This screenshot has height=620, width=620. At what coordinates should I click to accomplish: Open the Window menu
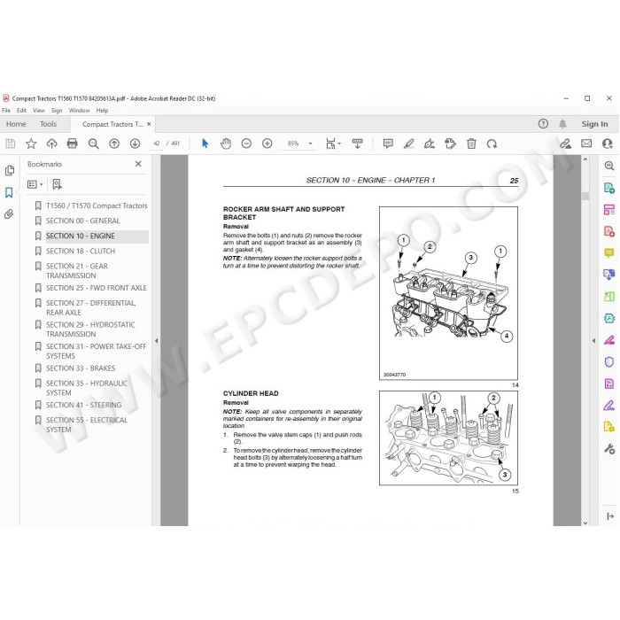click(x=79, y=111)
